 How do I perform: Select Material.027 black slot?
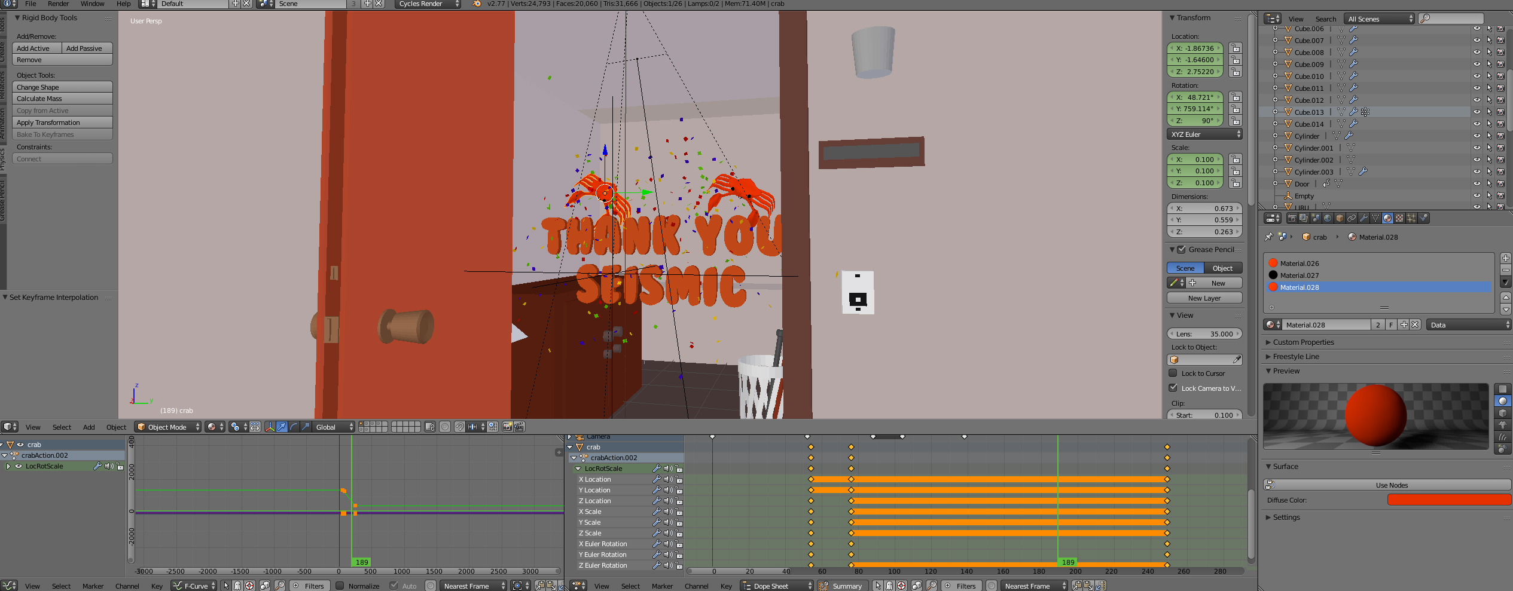1378,275
